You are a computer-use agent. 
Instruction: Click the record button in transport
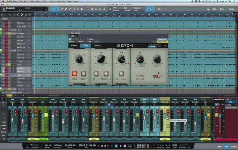click(x=125, y=146)
